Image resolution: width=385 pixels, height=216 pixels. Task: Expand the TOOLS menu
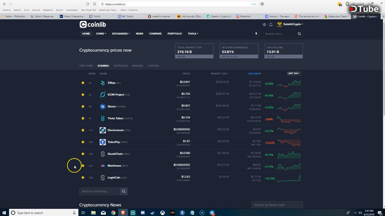[x=193, y=34]
